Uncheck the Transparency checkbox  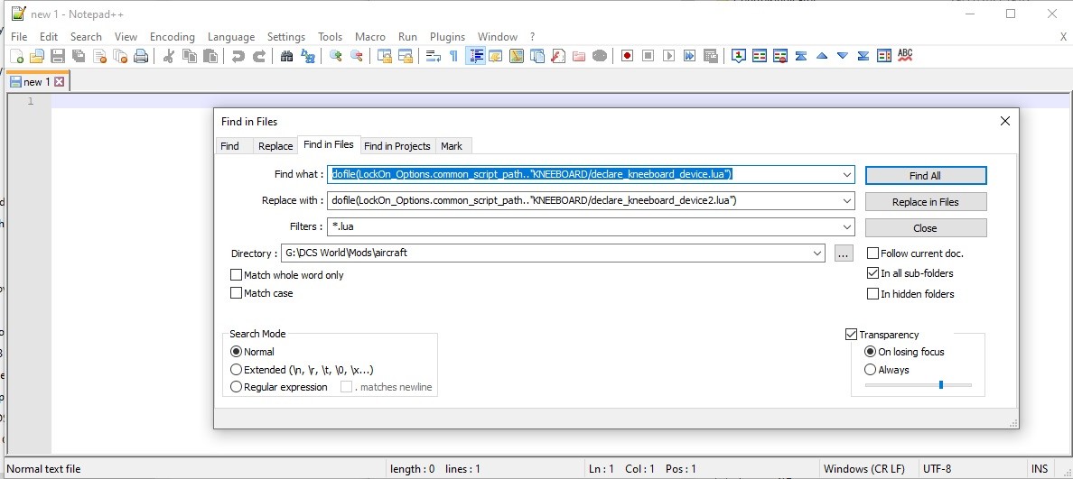point(852,334)
